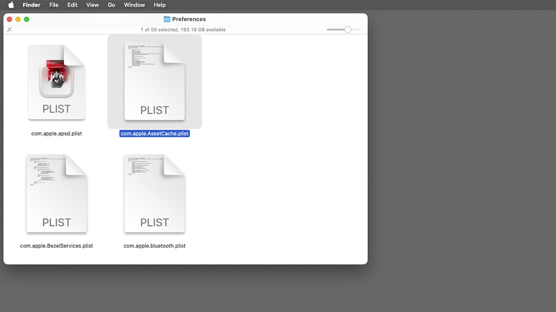Image resolution: width=556 pixels, height=312 pixels.
Task: Open the Edit menu
Action: [72, 5]
